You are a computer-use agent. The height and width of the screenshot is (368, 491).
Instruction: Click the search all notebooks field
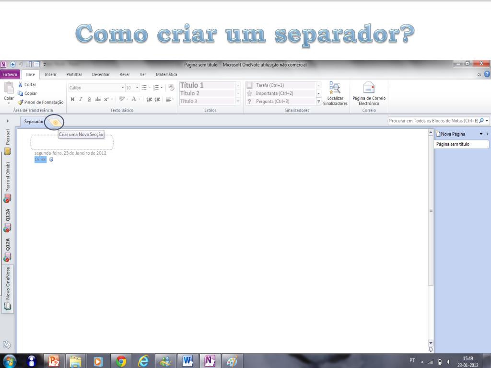pyautogui.click(x=433, y=121)
